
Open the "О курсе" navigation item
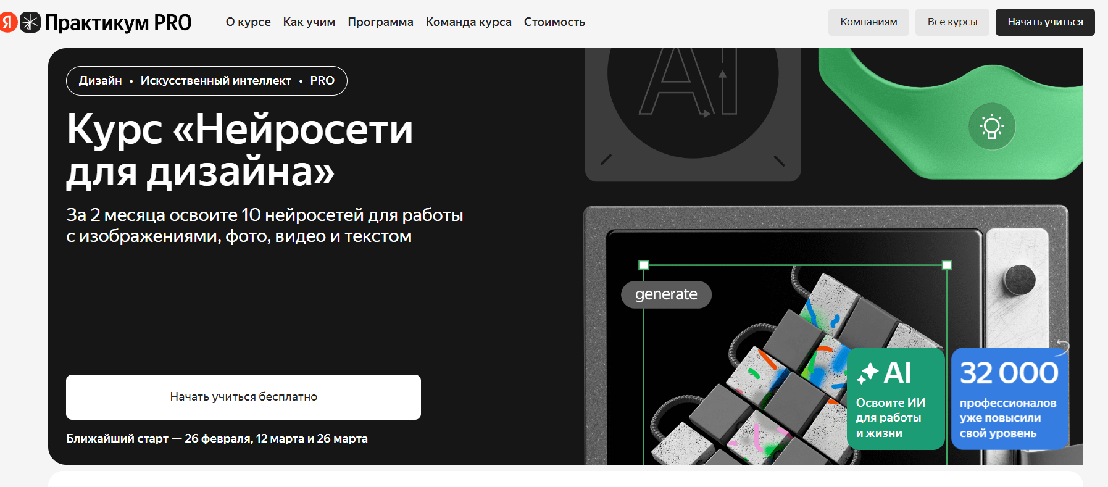[x=248, y=22]
